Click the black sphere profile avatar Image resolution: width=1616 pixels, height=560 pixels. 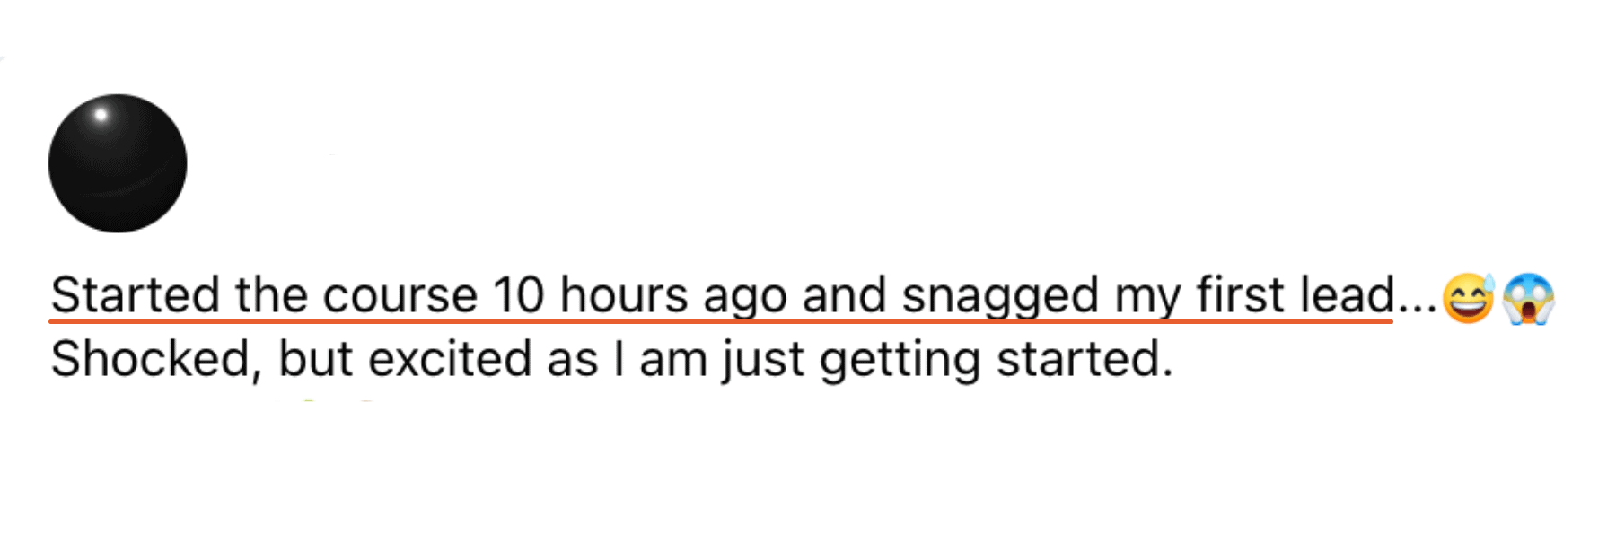tap(118, 163)
